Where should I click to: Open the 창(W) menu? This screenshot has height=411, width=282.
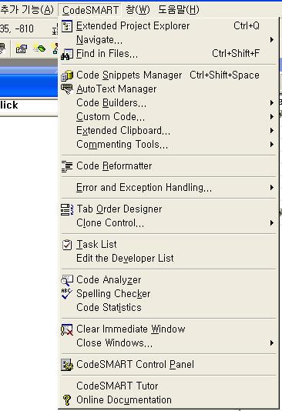pos(138,10)
